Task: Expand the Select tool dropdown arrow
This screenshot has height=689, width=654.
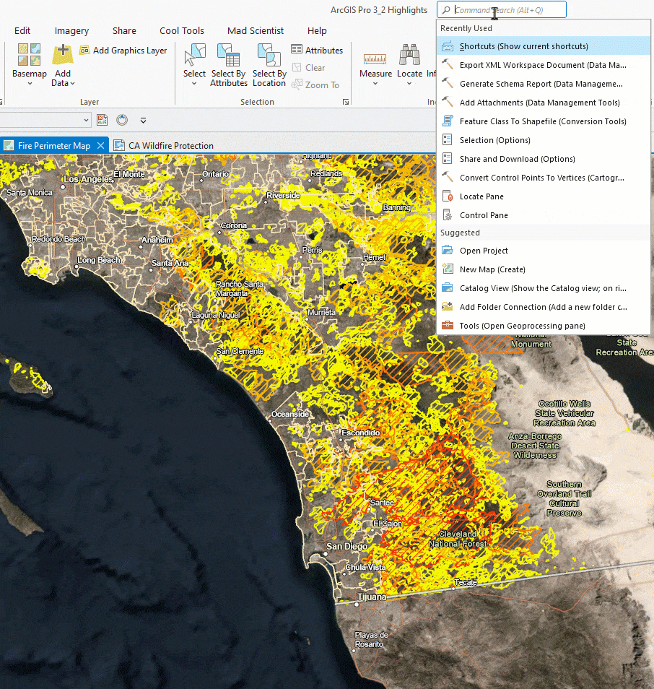Action: coord(194,84)
